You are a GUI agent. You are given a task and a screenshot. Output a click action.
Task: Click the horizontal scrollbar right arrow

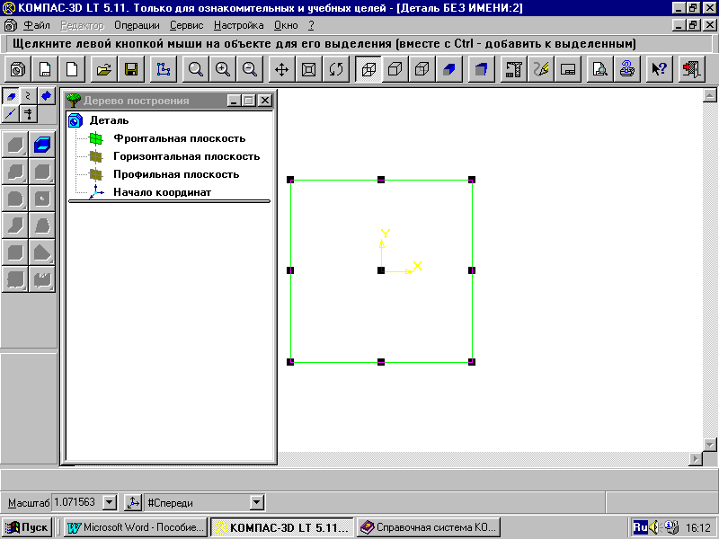click(696, 459)
